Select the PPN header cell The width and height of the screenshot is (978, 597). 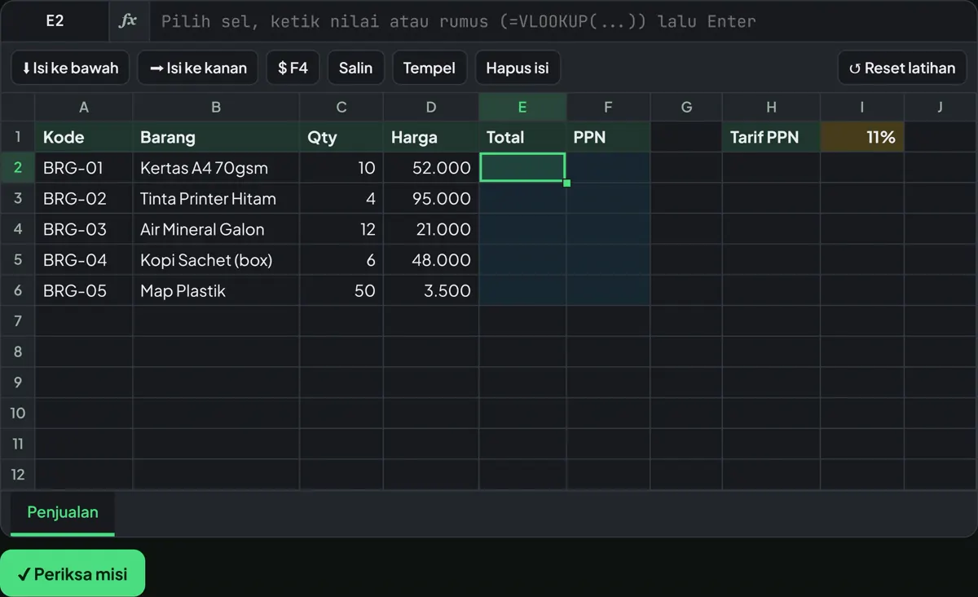[x=608, y=137]
